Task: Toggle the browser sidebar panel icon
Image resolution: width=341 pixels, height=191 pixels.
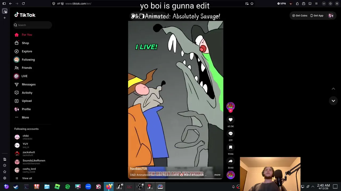Action: tap(4, 3)
